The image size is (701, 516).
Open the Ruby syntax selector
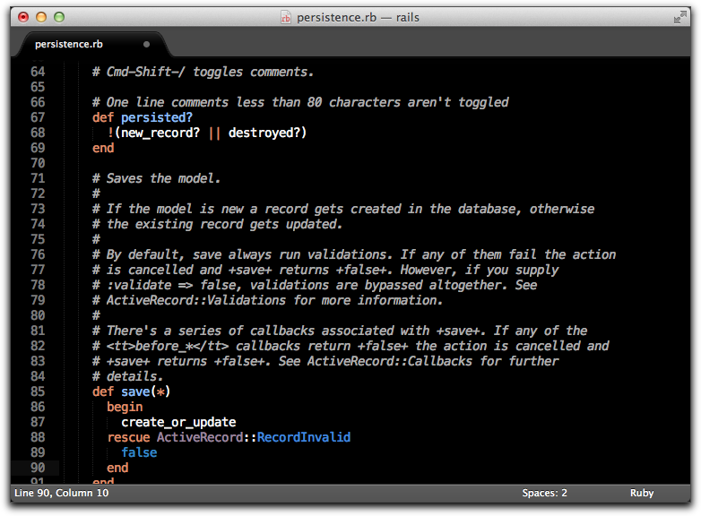(x=642, y=493)
